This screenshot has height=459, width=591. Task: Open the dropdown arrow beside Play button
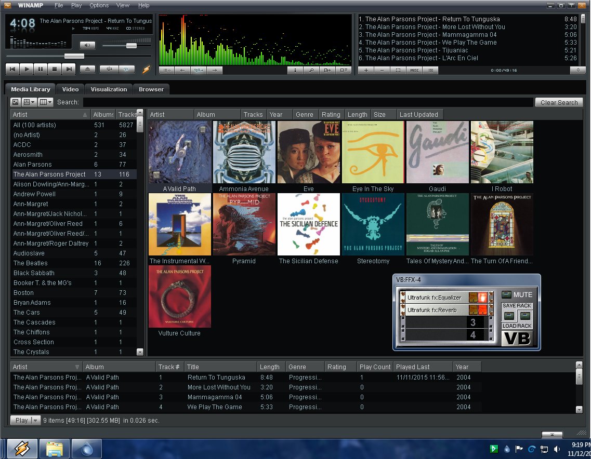pyautogui.click(x=36, y=420)
